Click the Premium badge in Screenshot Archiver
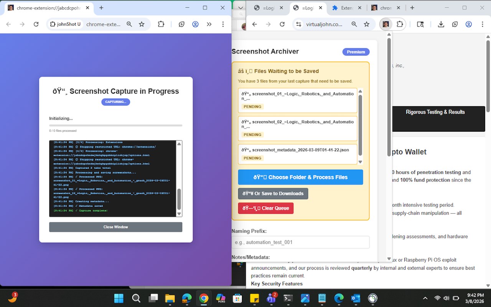 [356, 52]
